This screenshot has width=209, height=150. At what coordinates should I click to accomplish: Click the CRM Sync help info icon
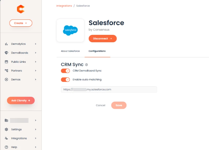point(86,65)
